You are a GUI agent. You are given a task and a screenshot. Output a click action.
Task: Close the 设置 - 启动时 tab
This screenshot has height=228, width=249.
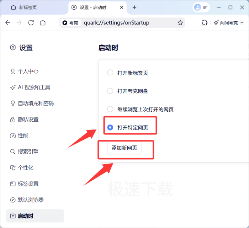(x=122, y=7)
